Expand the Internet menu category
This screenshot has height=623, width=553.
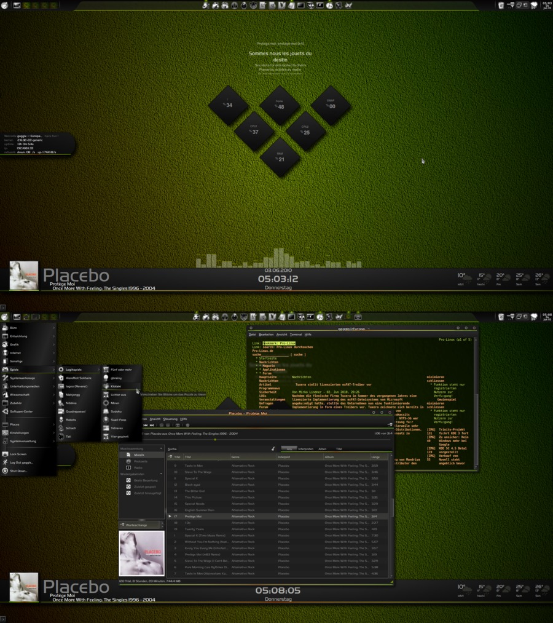pyautogui.click(x=28, y=353)
